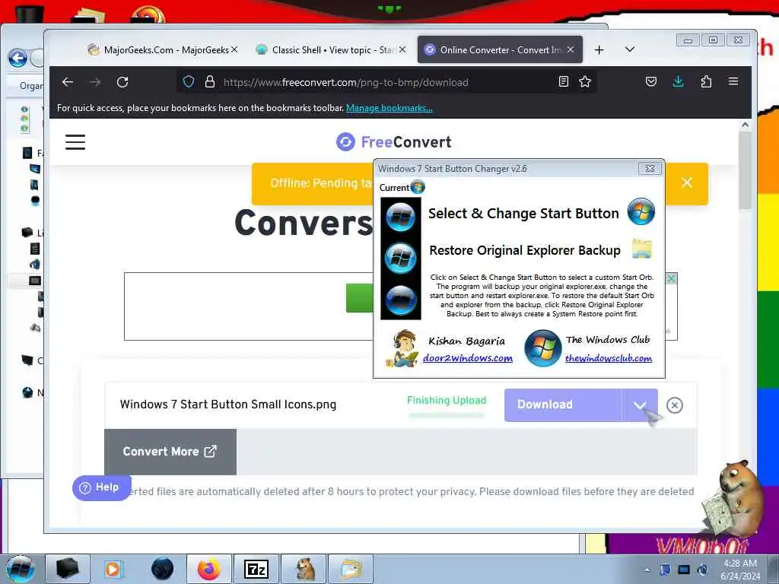Screen dimensions: 779x584
Task: Open 7-Zip from the taskbar
Action: click(x=256, y=569)
